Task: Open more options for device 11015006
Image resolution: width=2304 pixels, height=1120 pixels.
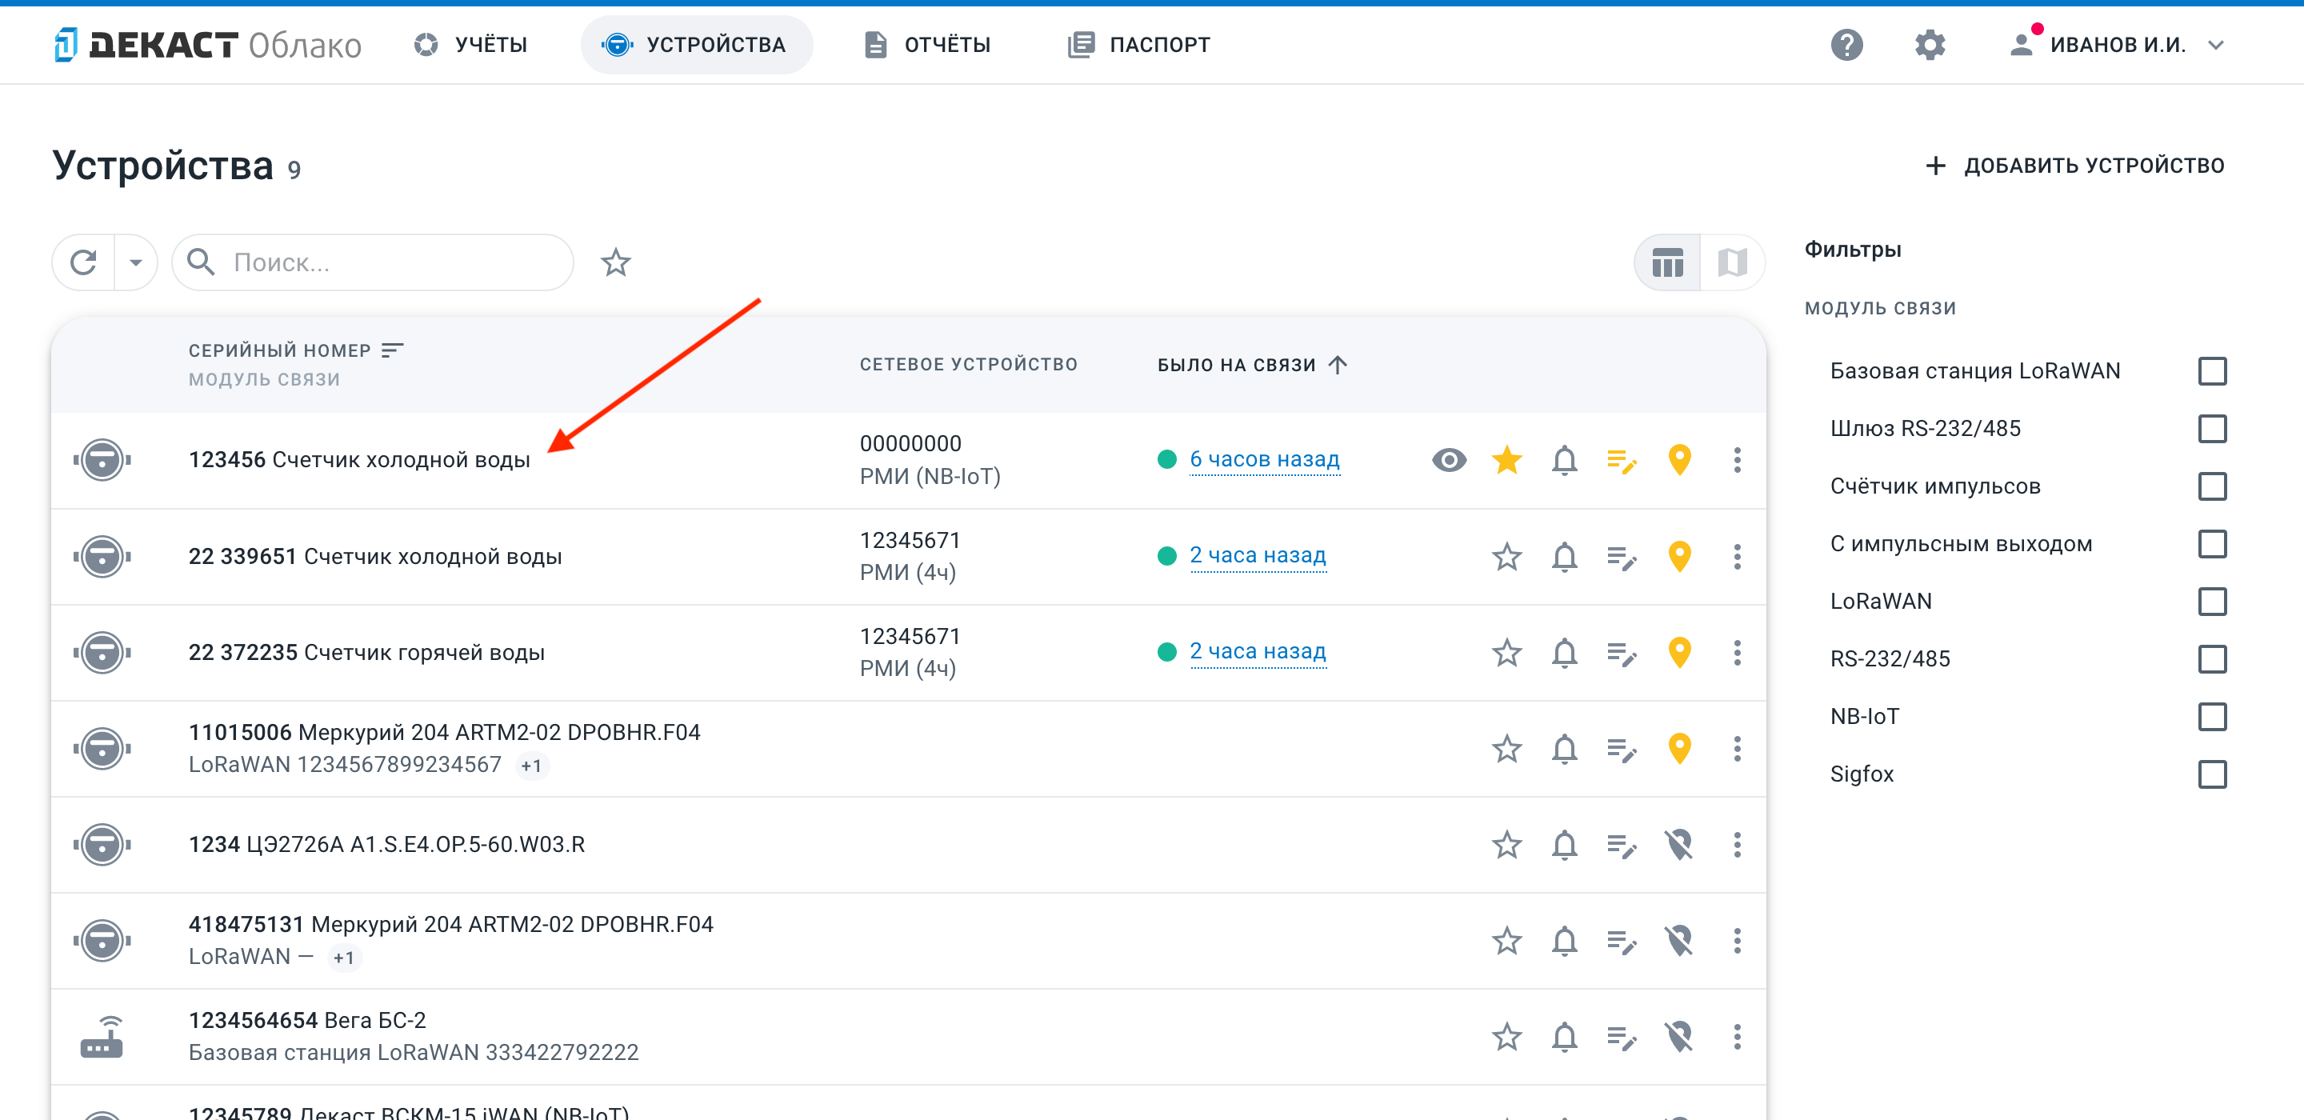Action: coord(1737,748)
